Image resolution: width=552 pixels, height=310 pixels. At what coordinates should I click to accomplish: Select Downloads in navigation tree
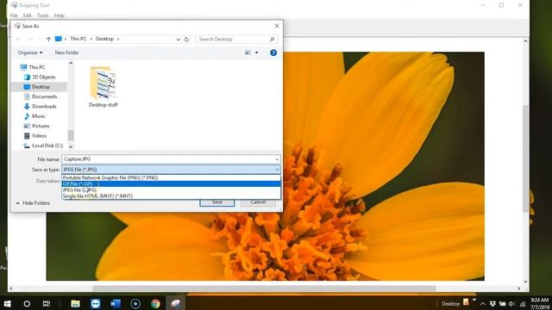click(x=44, y=107)
